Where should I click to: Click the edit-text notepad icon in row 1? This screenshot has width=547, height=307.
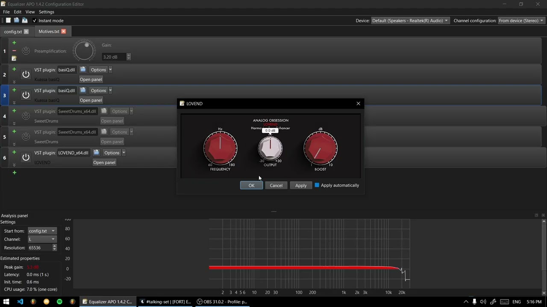14,58
